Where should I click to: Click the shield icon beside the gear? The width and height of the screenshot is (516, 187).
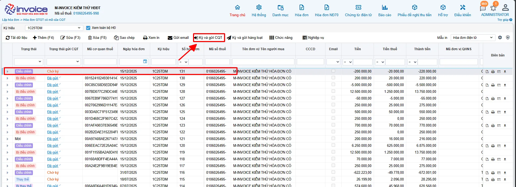[x=508, y=38]
